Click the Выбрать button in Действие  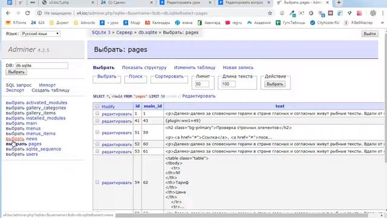[275, 84]
